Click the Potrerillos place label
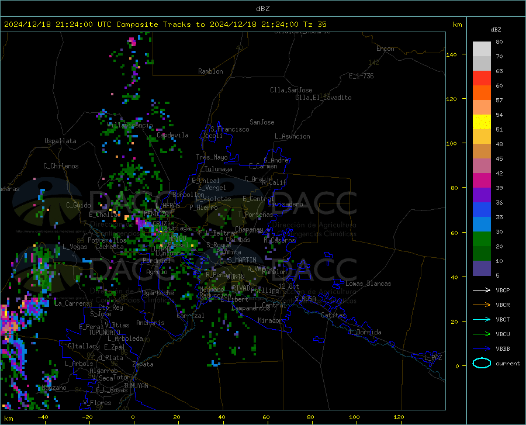The height and width of the screenshot is (425, 526). click(x=107, y=240)
